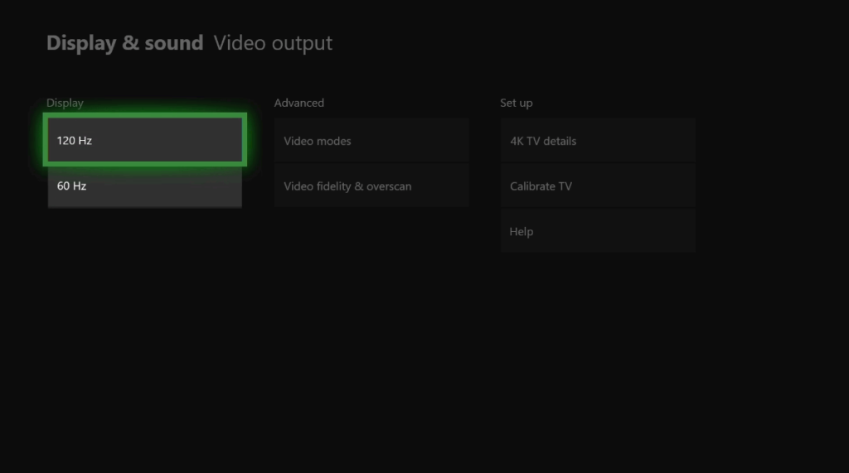Pick the second refresh rate entry, 60 Hz
Viewport: 849px width, 473px height.
(x=144, y=186)
